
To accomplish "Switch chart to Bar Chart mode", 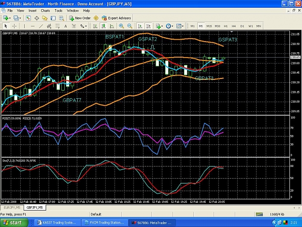I will pos(95,26).
